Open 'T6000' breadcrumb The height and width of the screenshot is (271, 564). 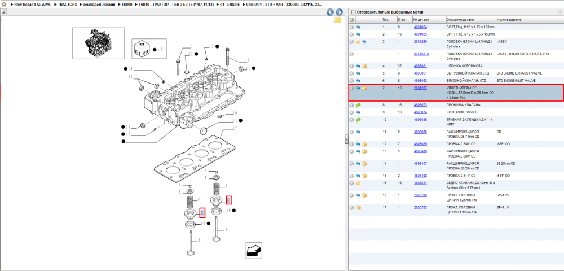pos(127,5)
